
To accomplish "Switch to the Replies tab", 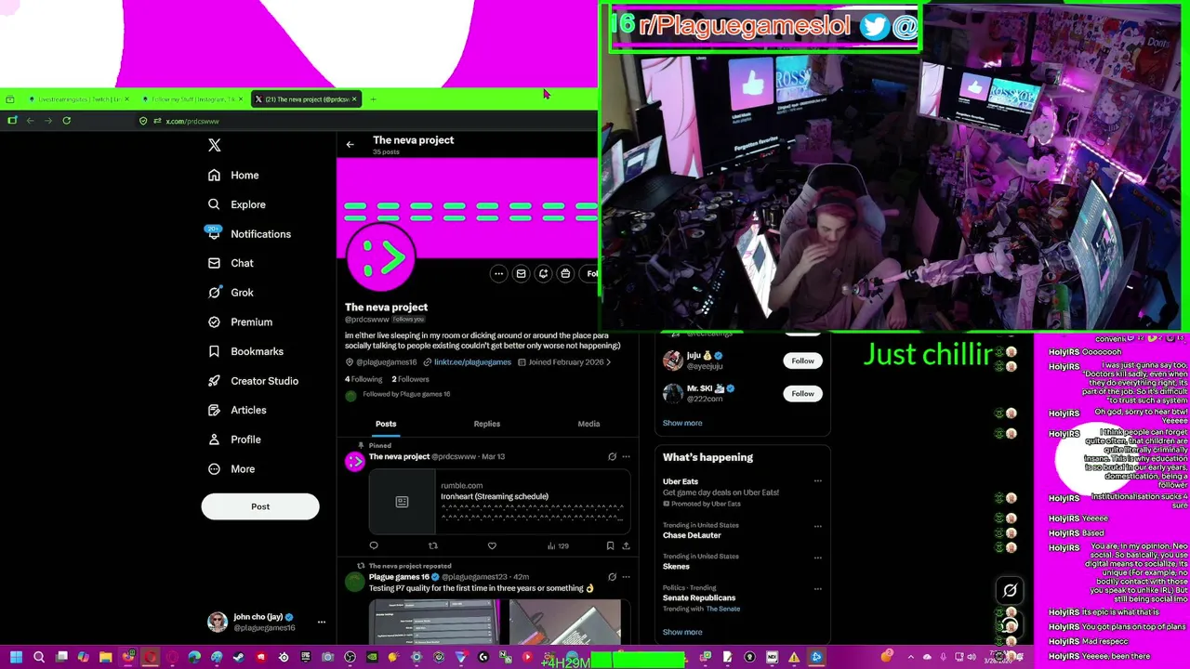I will (x=487, y=424).
